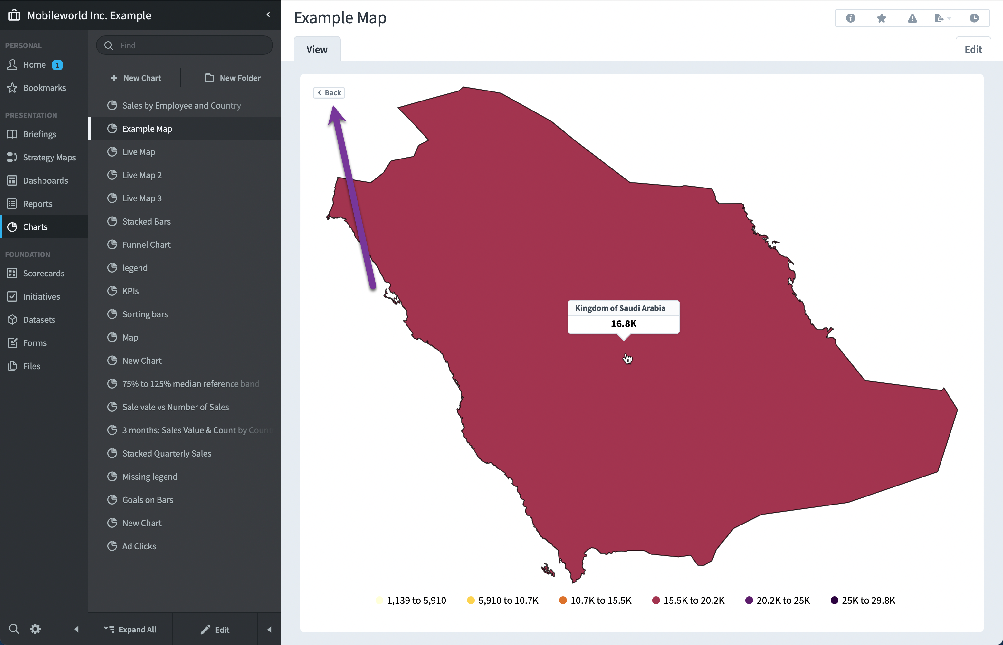Click the Home notification badge

[57, 65]
